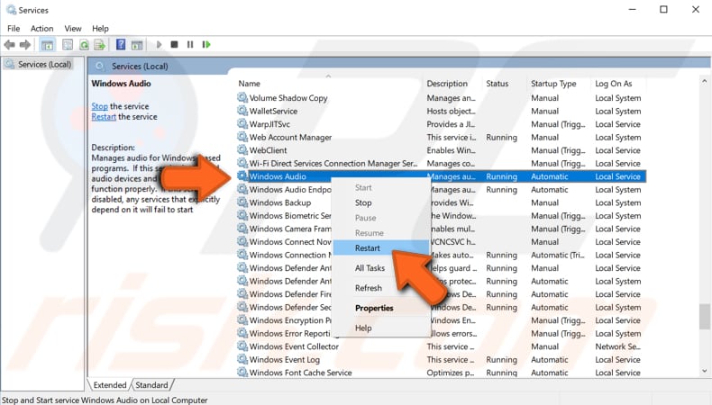The height and width of the screenshot is (405, 712).
Task: Click the Restart Service green toolbar icon
Action: click(x=206, y=44)
